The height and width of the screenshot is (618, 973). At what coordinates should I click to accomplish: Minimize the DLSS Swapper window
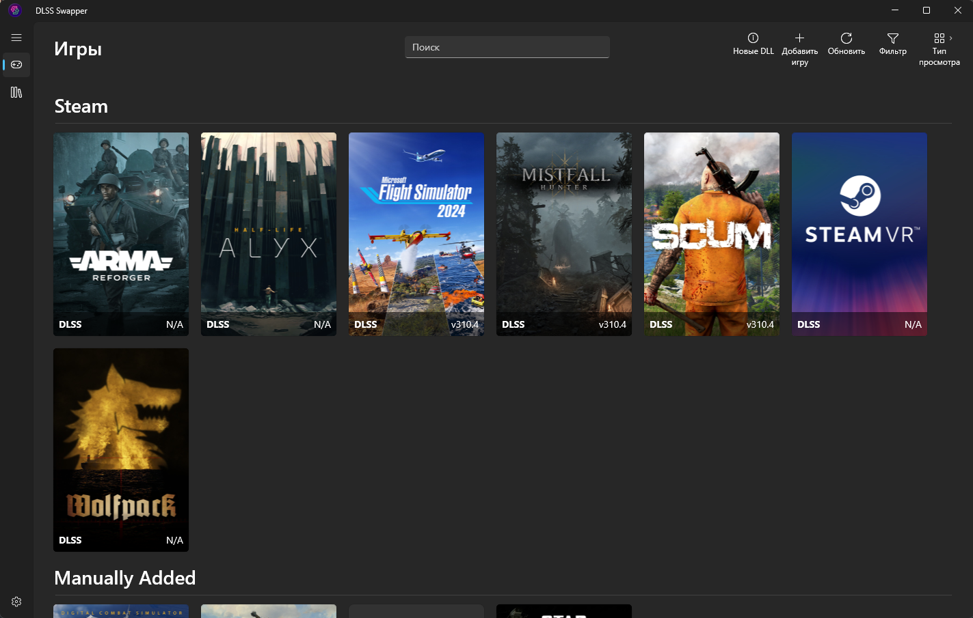click(895, 10)
